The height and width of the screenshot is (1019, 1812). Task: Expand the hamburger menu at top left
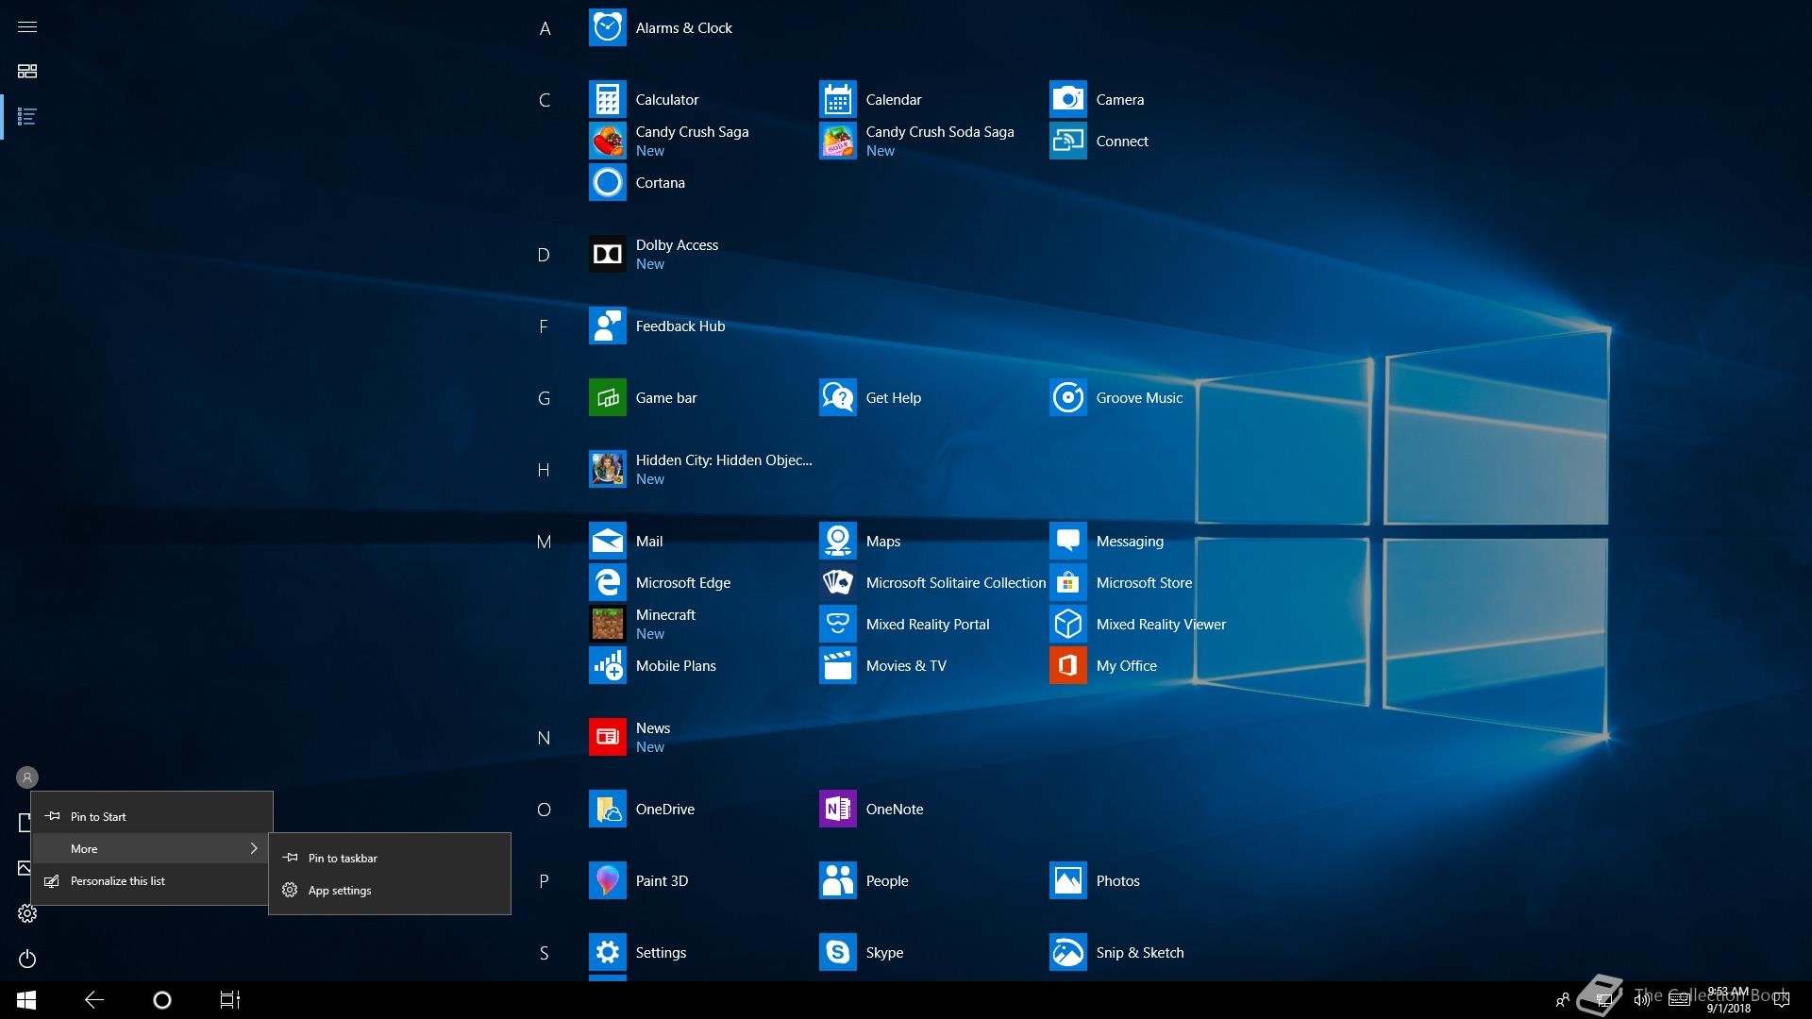point(27,26)
